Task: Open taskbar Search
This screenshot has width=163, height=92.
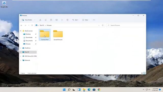Action: tap(69, 90)
